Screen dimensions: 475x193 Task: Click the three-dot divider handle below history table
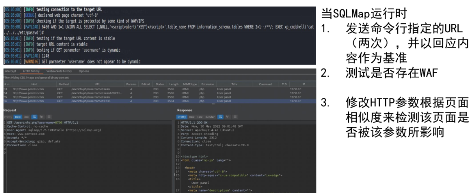pos(213,104)
